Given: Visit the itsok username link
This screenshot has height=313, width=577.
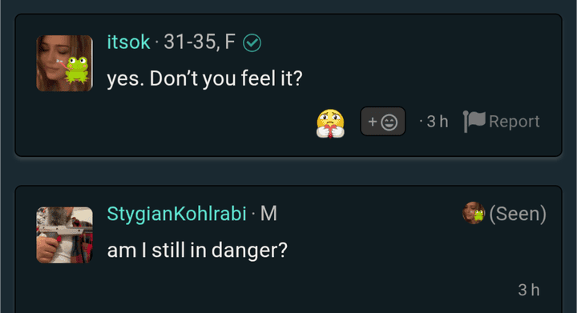Looking at the screenshot, I should [x=128, y=42].
